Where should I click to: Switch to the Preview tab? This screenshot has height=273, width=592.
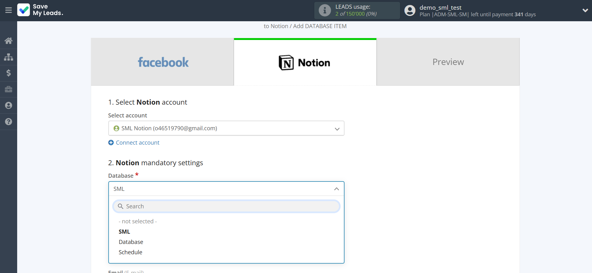point(448,62)
